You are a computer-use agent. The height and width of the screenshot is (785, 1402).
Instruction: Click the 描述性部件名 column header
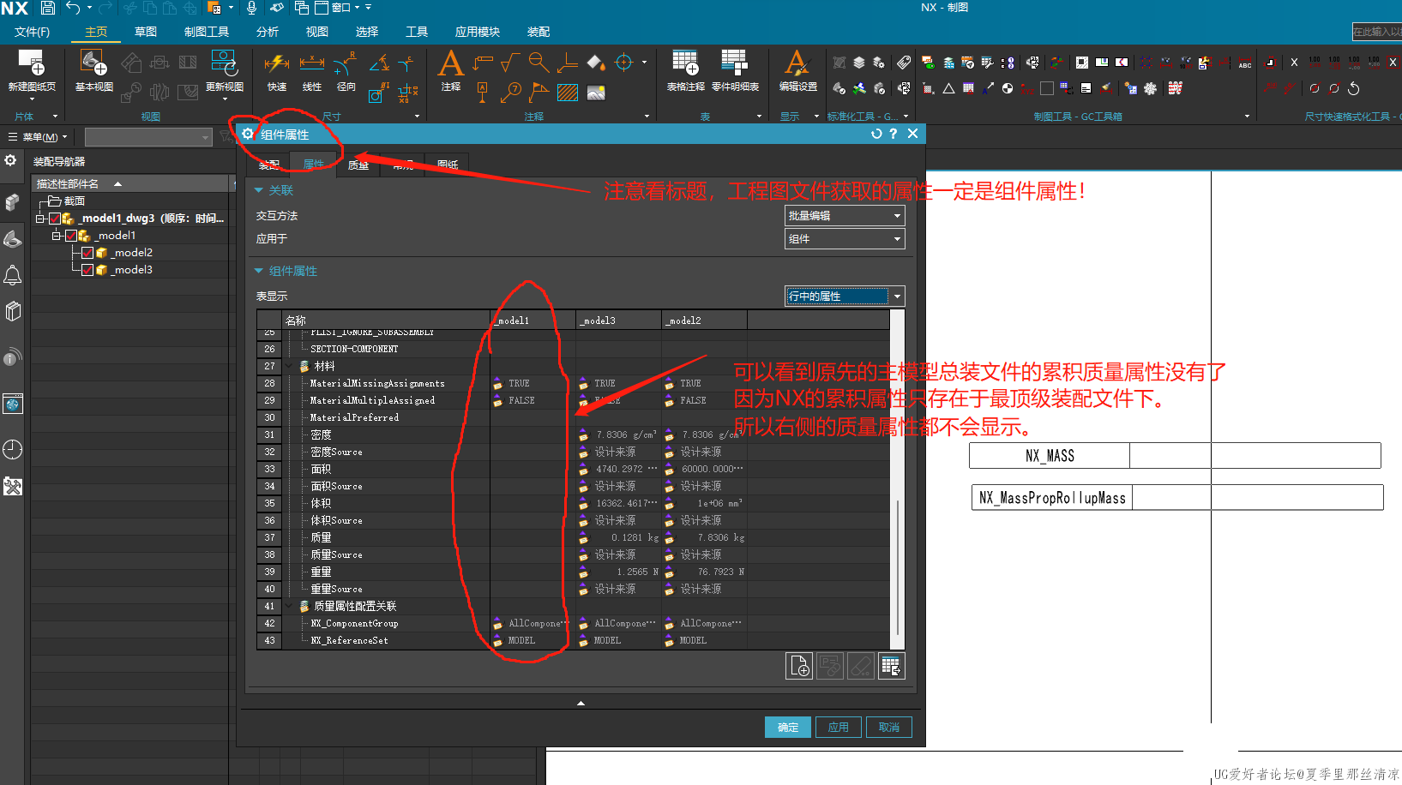click(x=130, y=183)
